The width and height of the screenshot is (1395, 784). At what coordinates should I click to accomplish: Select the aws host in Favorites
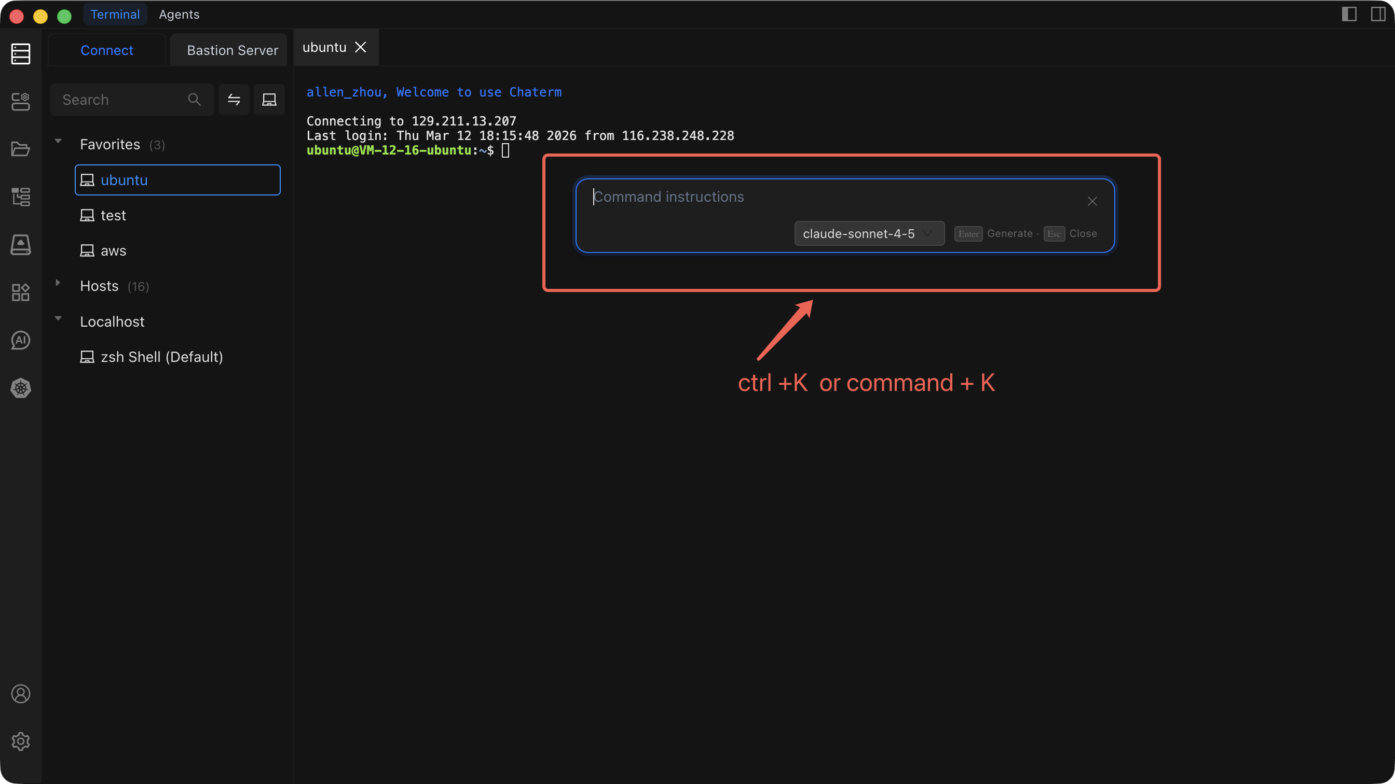click(113, 250)
